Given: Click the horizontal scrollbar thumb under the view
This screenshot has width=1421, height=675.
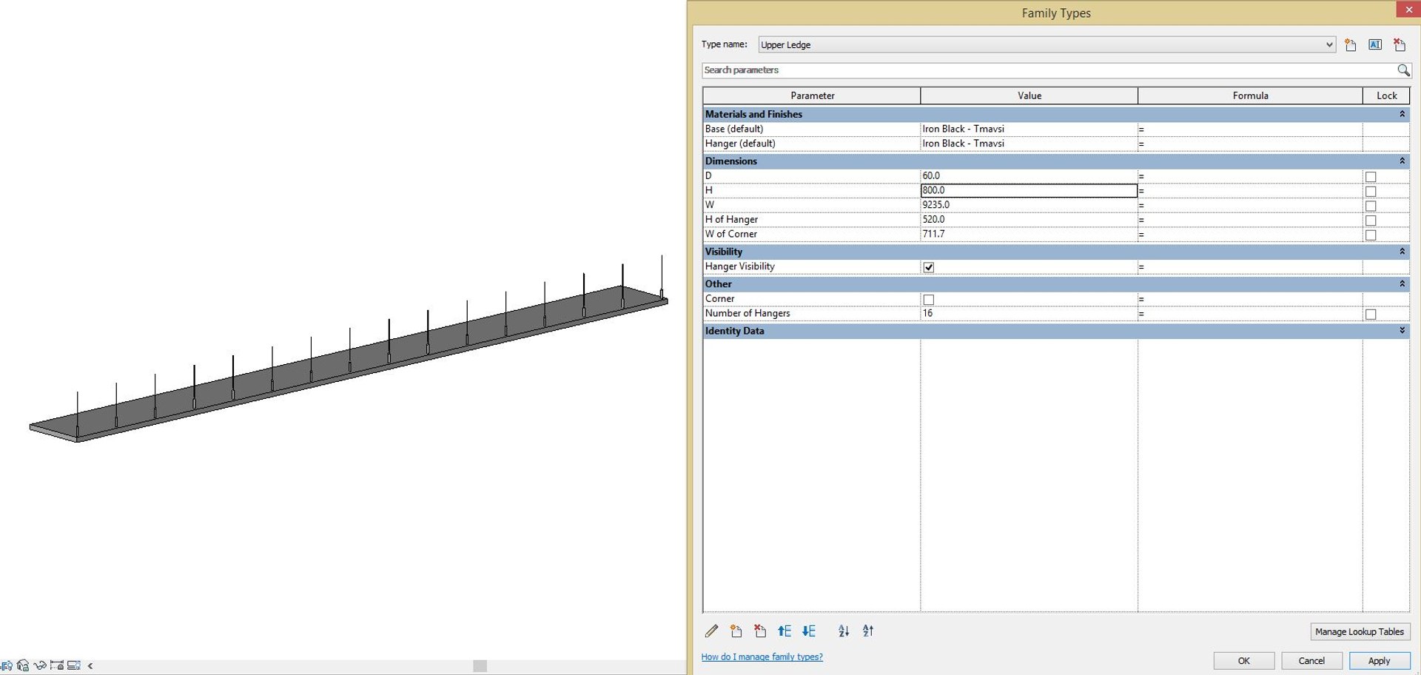Looking at the screenshot, I should pos(480,666).
